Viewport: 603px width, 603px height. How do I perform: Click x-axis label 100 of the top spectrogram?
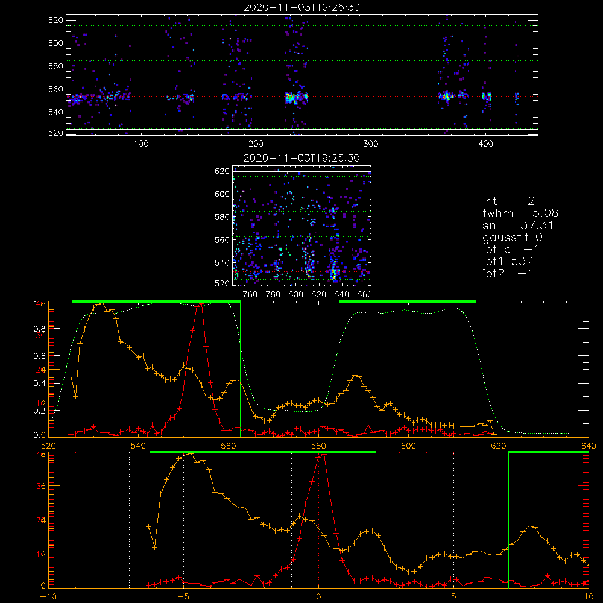point(141,144)
